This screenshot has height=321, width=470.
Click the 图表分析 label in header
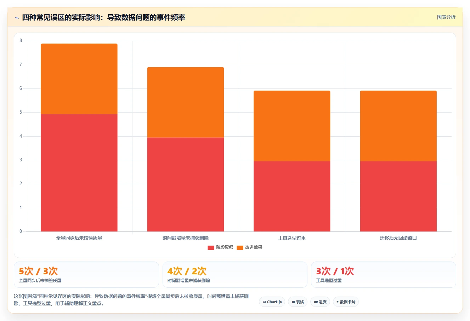446,17
